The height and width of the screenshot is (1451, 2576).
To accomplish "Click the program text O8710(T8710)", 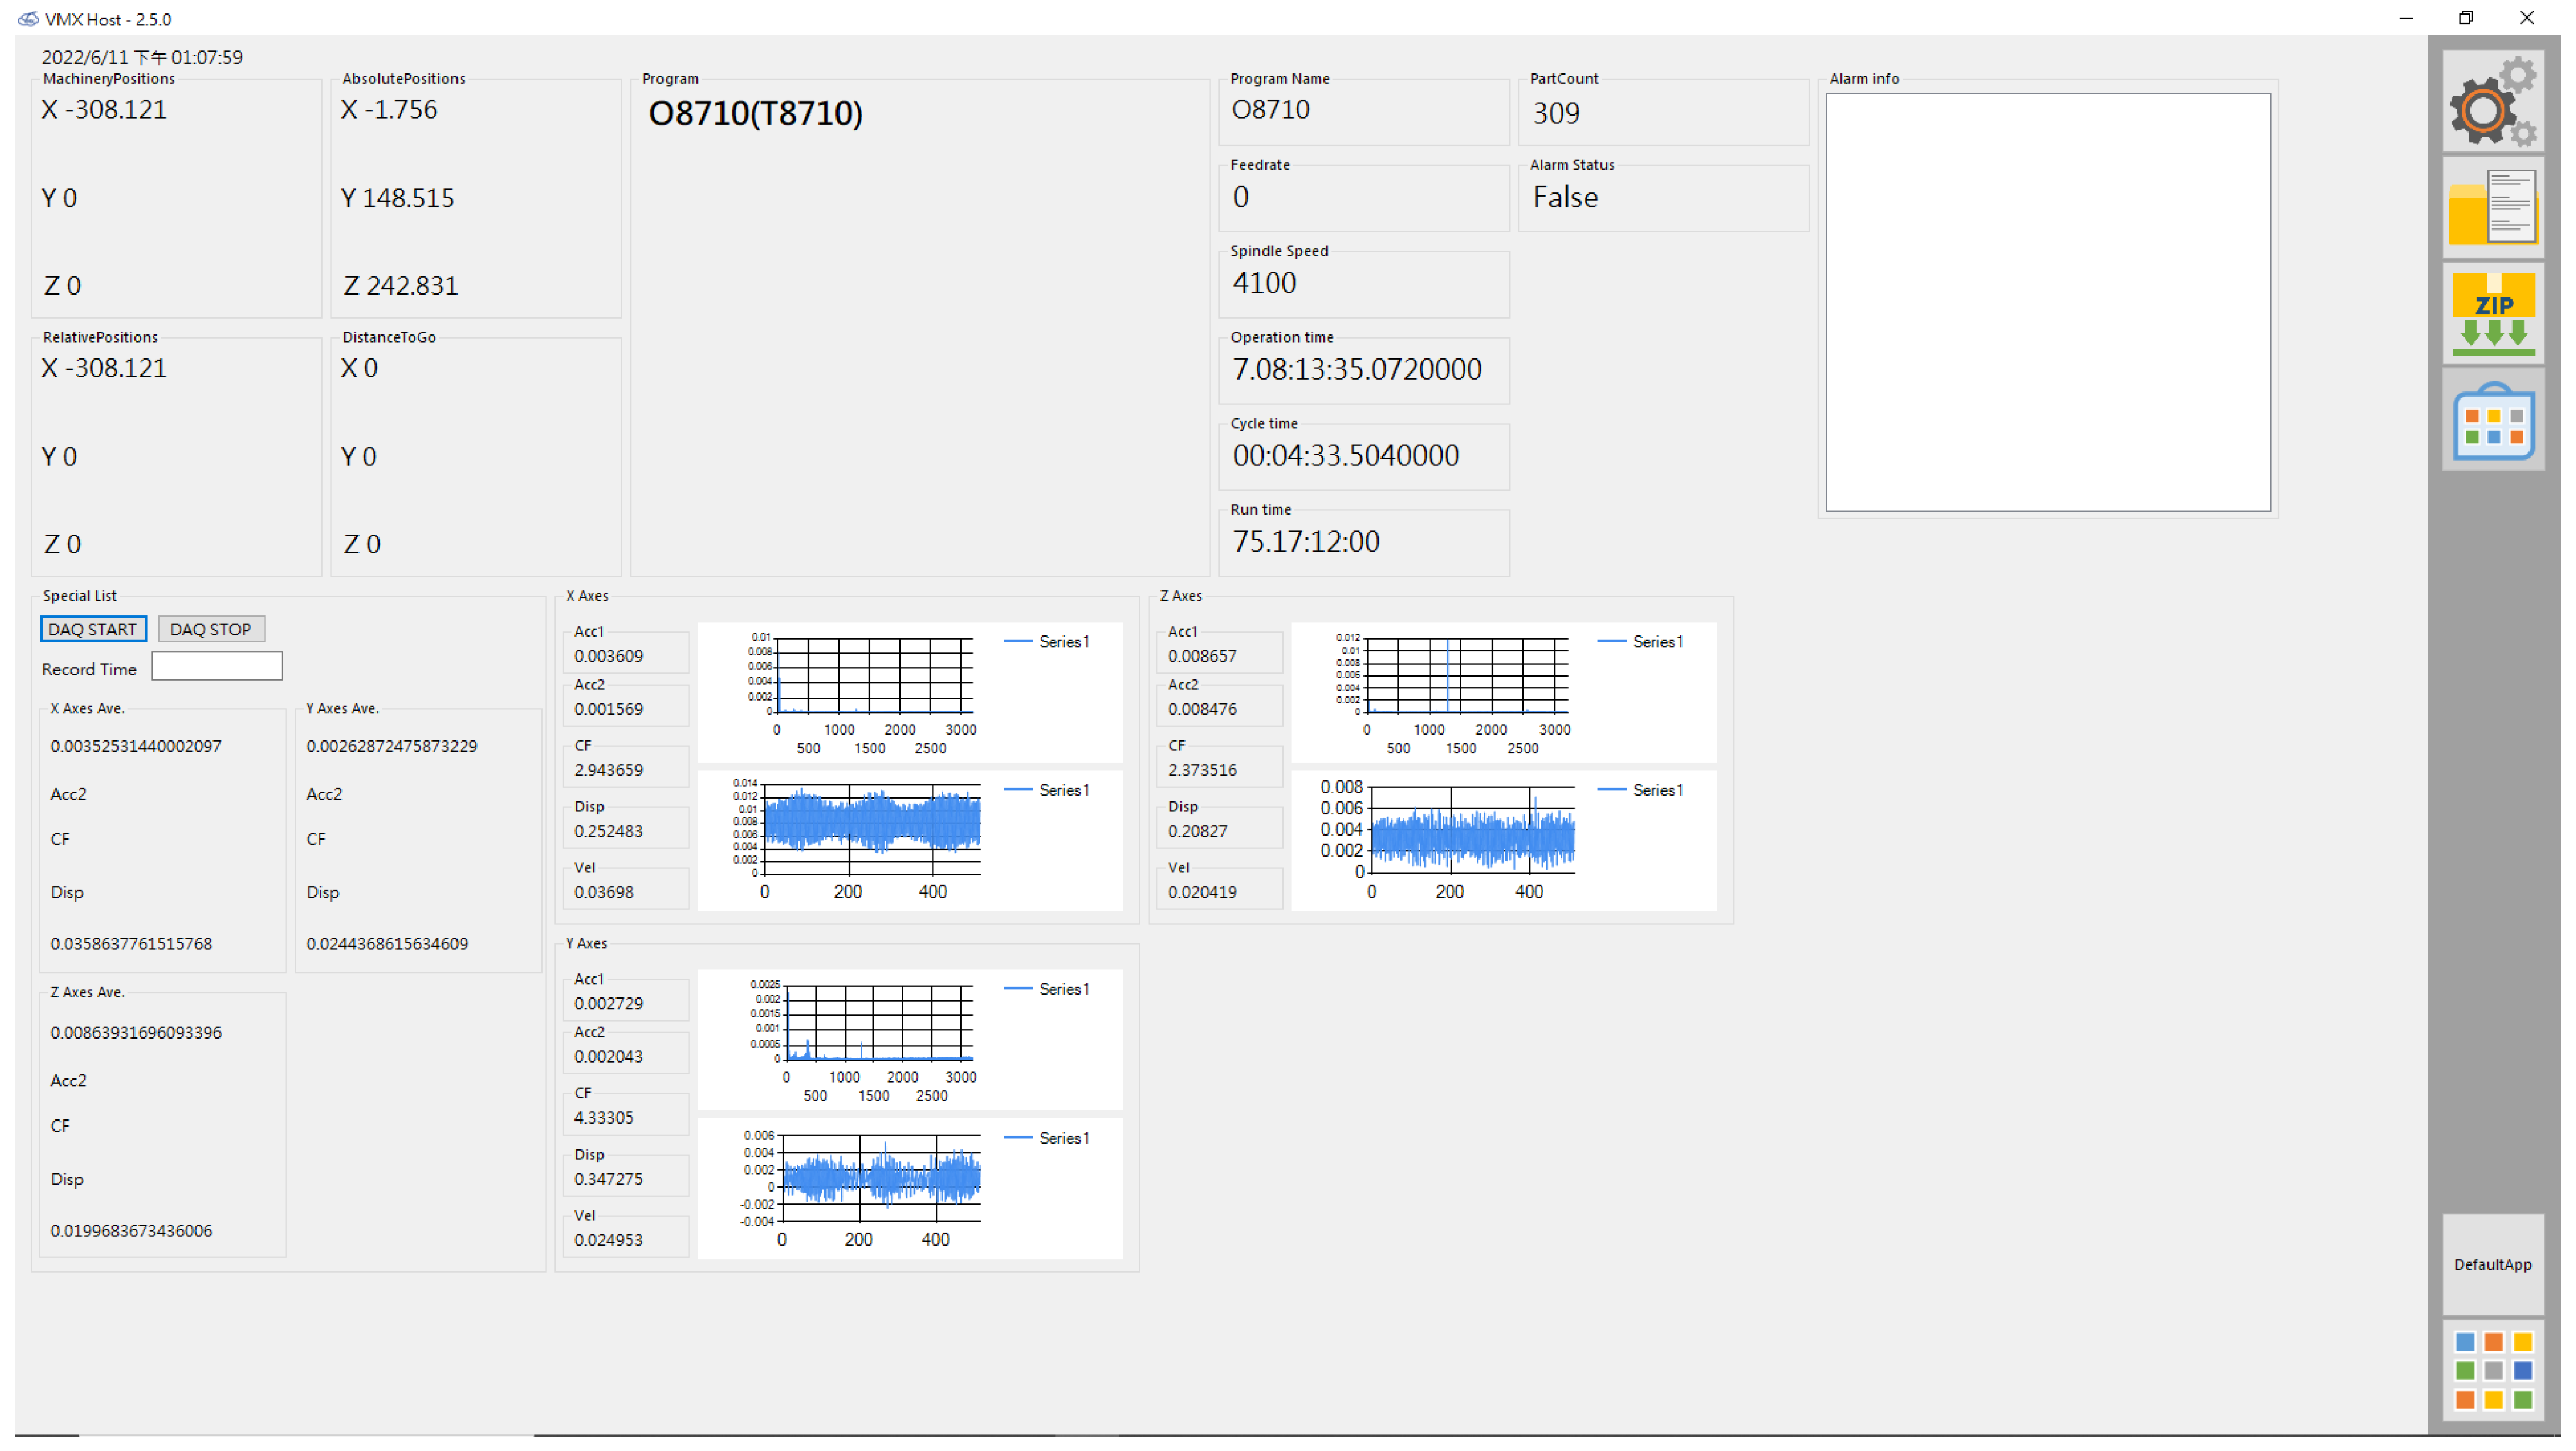I will pyautogui.click(x=755, y=113).
